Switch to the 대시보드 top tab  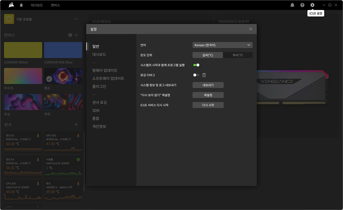coord(37,5)
